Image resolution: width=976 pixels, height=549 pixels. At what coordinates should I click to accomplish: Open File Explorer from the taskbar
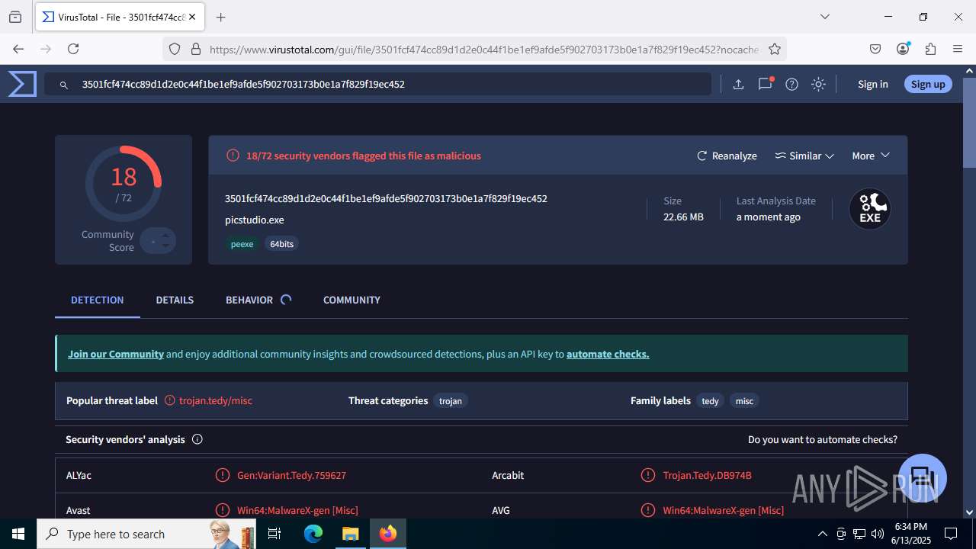[350, 534]
